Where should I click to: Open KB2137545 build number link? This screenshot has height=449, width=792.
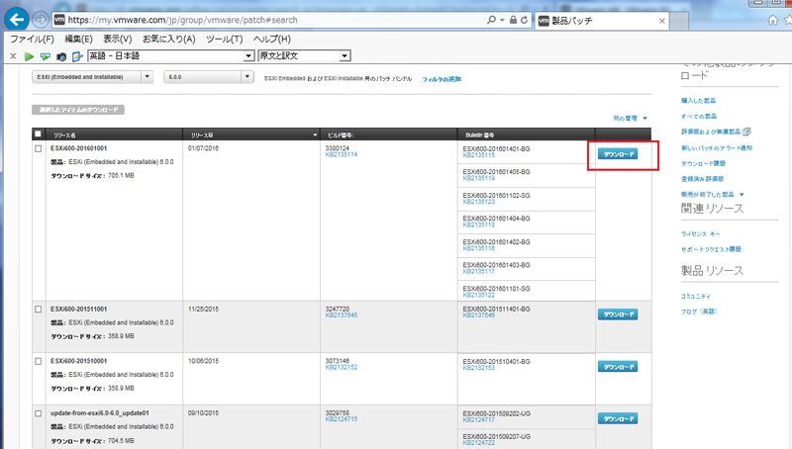point(342,315)
